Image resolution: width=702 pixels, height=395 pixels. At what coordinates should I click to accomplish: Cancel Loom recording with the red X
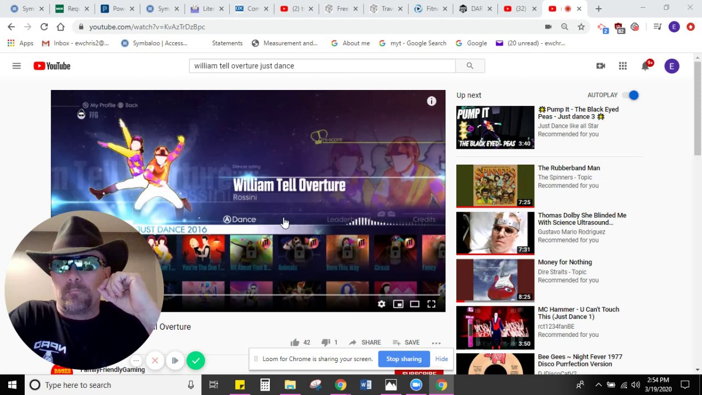[x=155, y=360]
